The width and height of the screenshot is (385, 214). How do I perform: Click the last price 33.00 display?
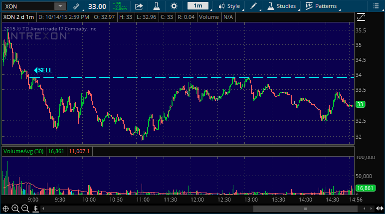pyautogui.click(x=97, y=6)
